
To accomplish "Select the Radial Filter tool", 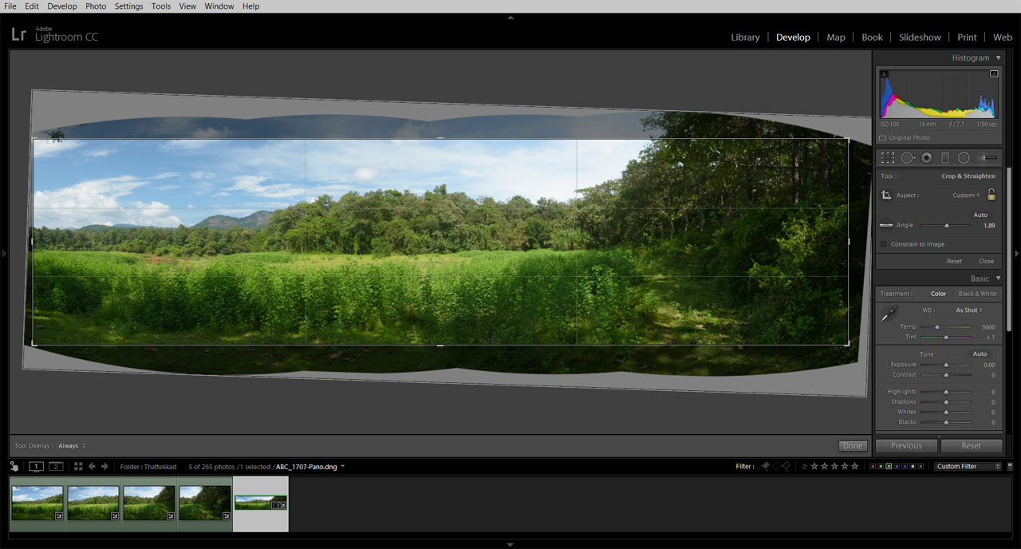I will click(x=964, y=157).
